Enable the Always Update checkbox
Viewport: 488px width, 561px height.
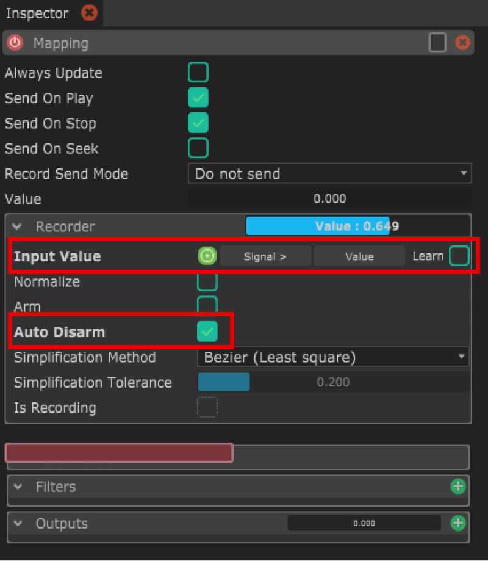198,73
